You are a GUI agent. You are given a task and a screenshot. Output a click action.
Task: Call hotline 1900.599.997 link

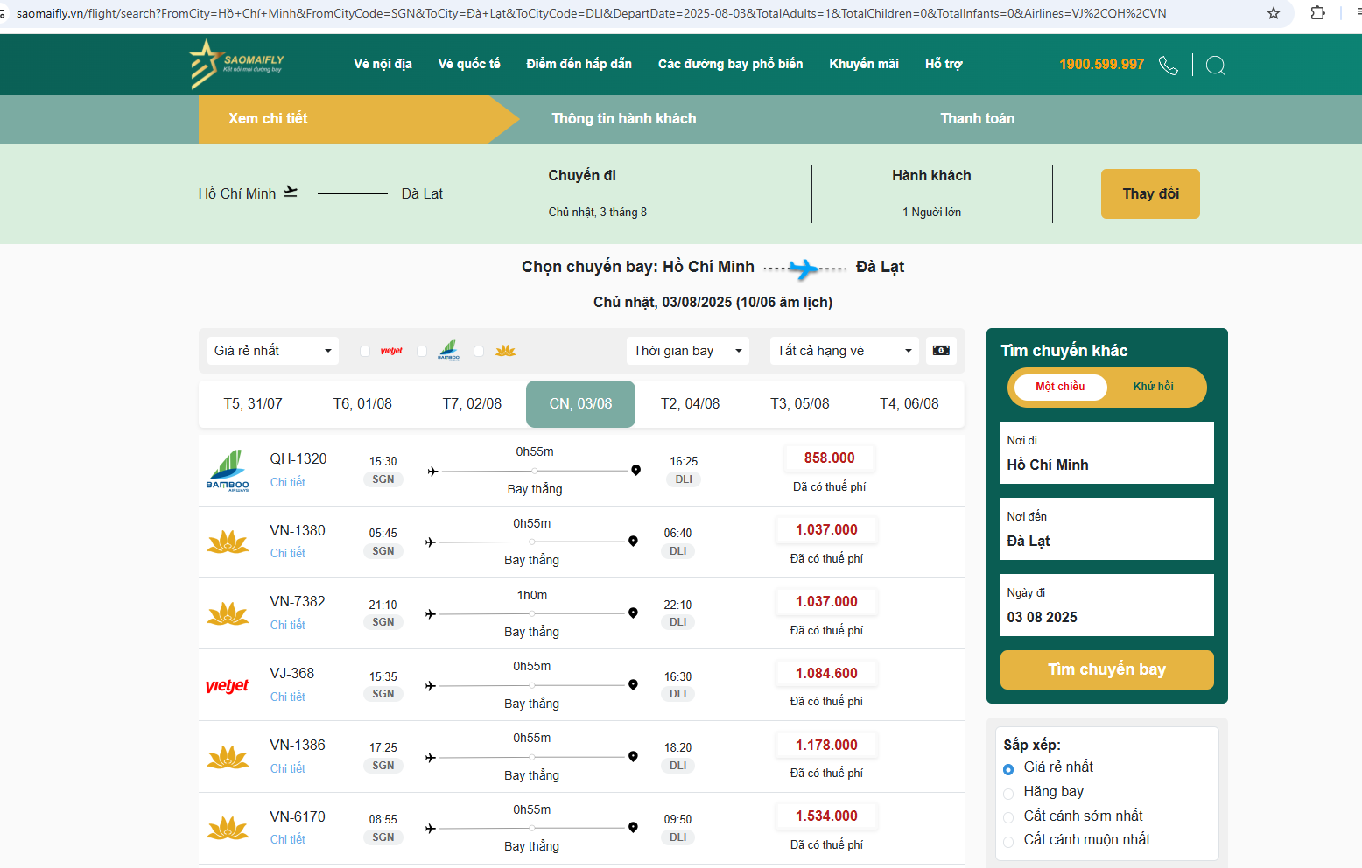click(x=1101, y=65)
